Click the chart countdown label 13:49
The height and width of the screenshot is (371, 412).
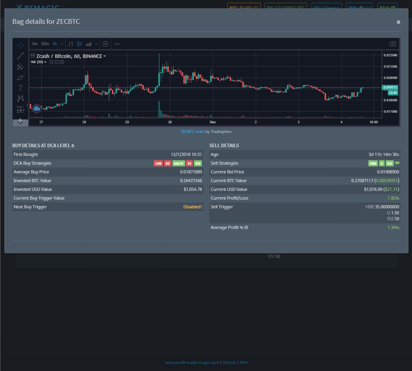click(393, 92)
